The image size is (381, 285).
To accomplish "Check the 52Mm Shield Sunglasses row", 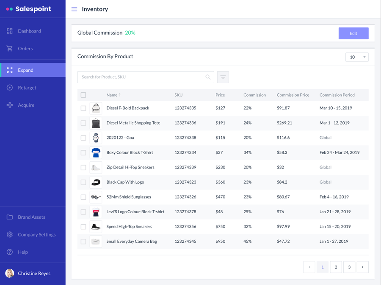I will [x=83, y=197].
